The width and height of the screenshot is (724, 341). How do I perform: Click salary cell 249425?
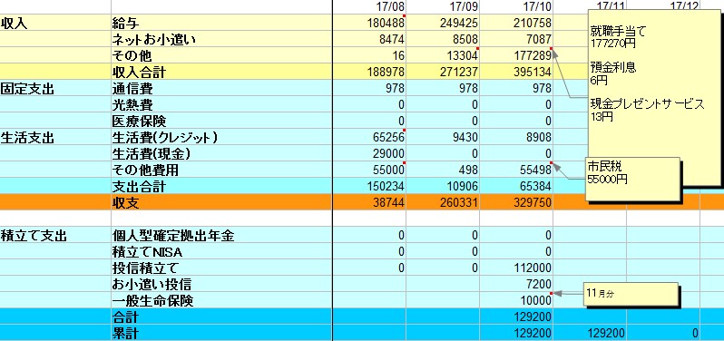pos(443,23)
